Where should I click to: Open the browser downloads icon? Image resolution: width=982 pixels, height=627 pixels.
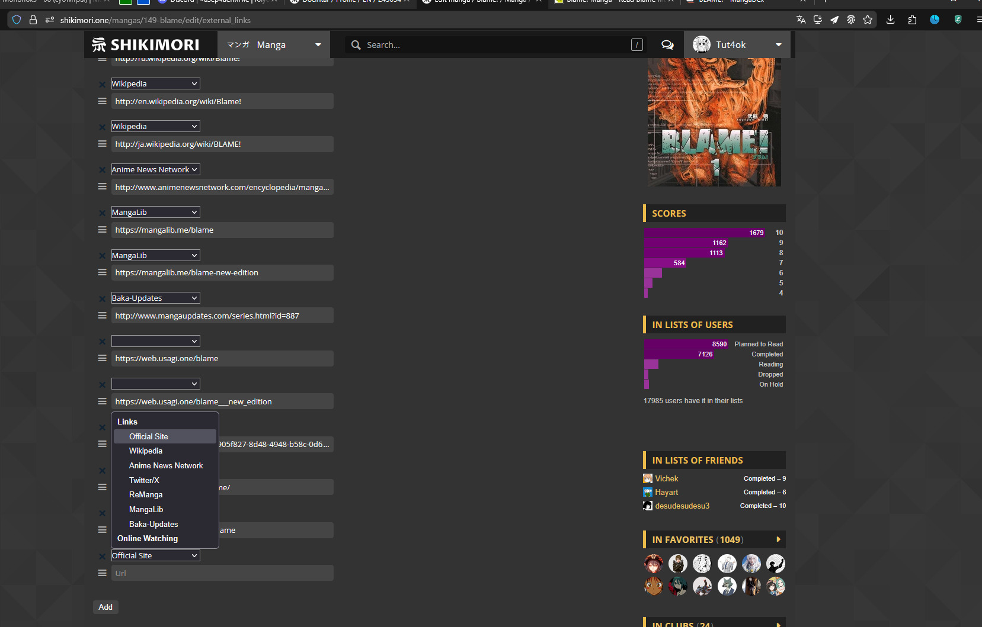coord(890,20)
